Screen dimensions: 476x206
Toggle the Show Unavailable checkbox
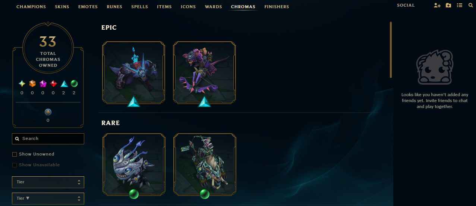[x=15, y=165]
